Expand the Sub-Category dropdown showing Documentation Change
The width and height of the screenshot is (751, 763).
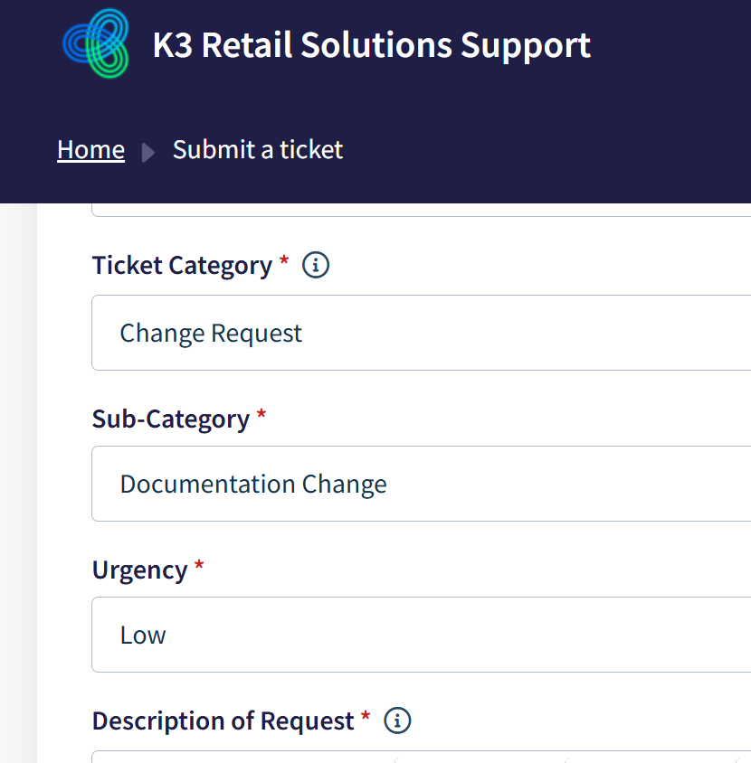pos(421,484)
